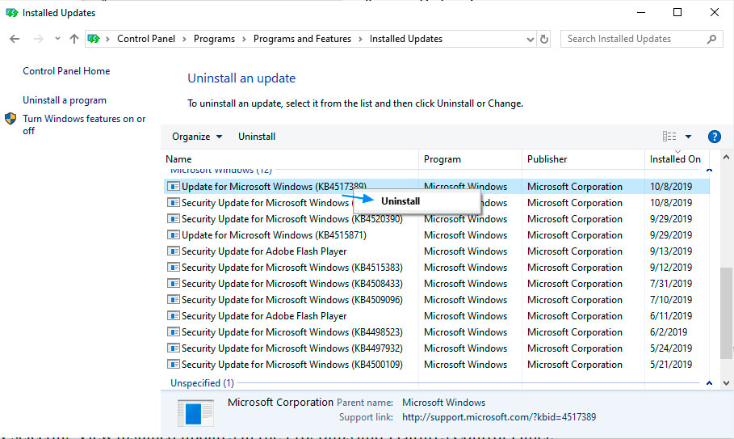Screen dimensions: 734x439
Task: Open the Programs and Features breadcrumb
Action: coord(302,39)
